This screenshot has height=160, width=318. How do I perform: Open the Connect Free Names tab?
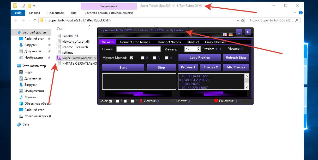(x=135, y=42)
